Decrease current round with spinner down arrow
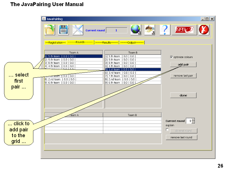The height and width of the screenshot is (174, 232). (193, 122)
